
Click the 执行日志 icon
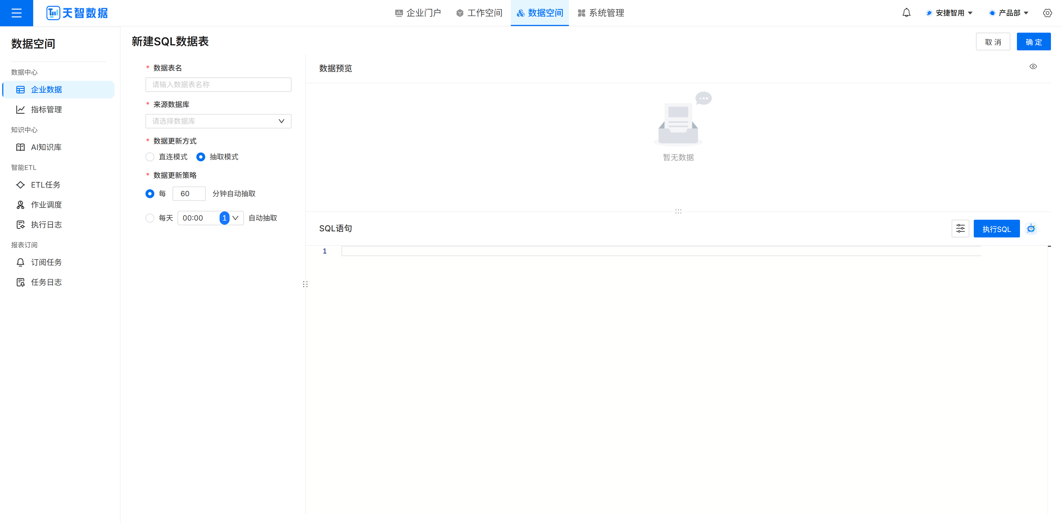point(20,225)
